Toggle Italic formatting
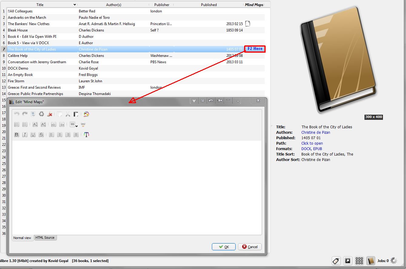This screenshot has height=269, width=406. [x=25, y=135]
